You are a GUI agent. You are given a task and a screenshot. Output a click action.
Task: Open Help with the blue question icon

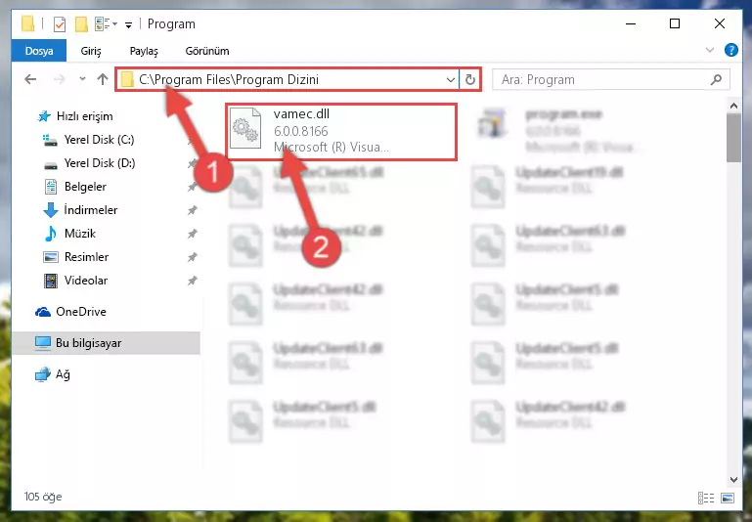click(x=731, y=50)
